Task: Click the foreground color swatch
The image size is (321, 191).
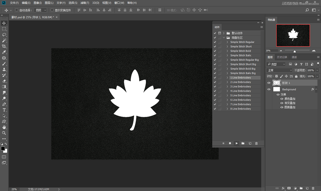Action: click(x=3, y=148)
